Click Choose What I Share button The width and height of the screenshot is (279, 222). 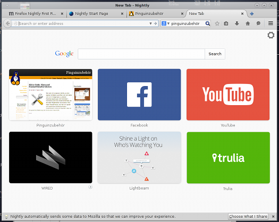248,217
